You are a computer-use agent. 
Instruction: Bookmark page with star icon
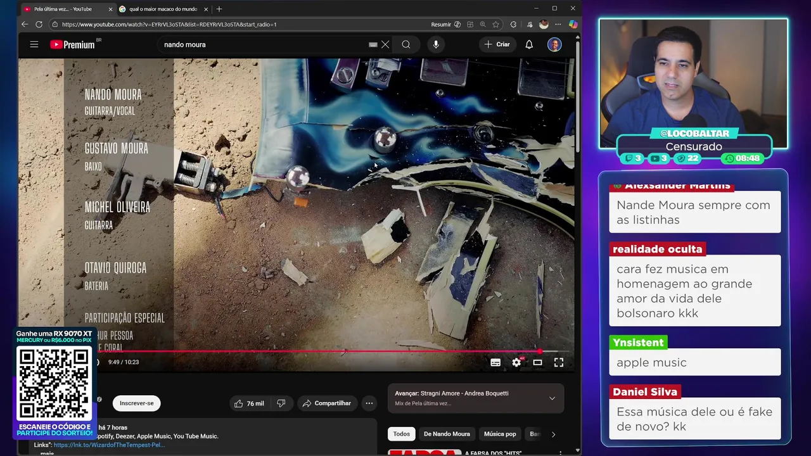point(496,24)
